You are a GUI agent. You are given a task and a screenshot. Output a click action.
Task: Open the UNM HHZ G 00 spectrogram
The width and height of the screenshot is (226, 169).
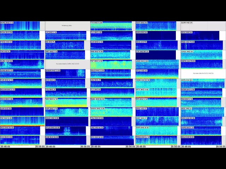[x=157, y=64]
